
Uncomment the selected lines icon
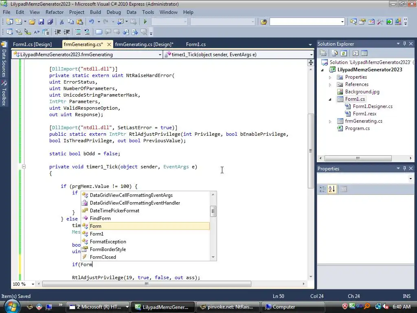click(x=87, y=32)
